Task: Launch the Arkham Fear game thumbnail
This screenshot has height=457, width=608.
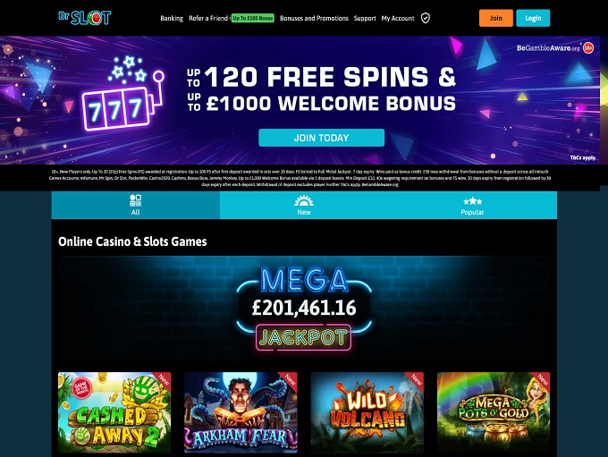Action: [x=241, y=412]
